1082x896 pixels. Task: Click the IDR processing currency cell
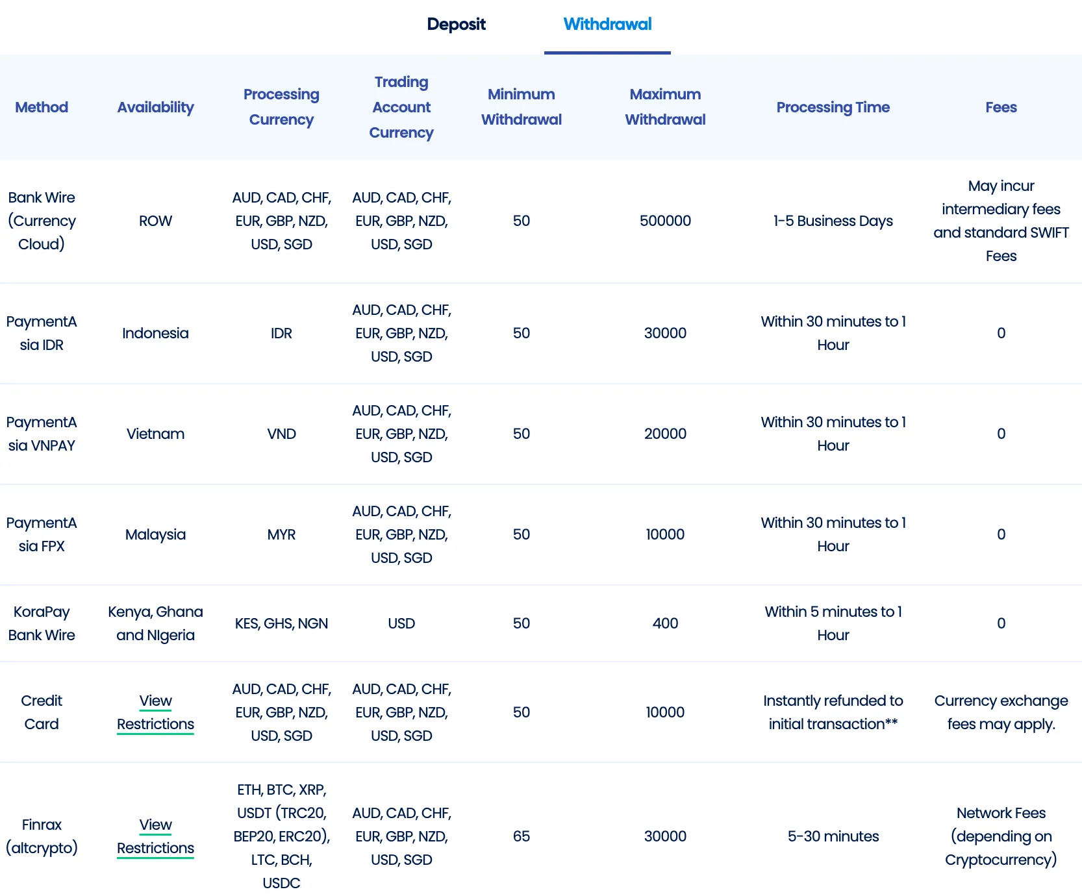281,333
